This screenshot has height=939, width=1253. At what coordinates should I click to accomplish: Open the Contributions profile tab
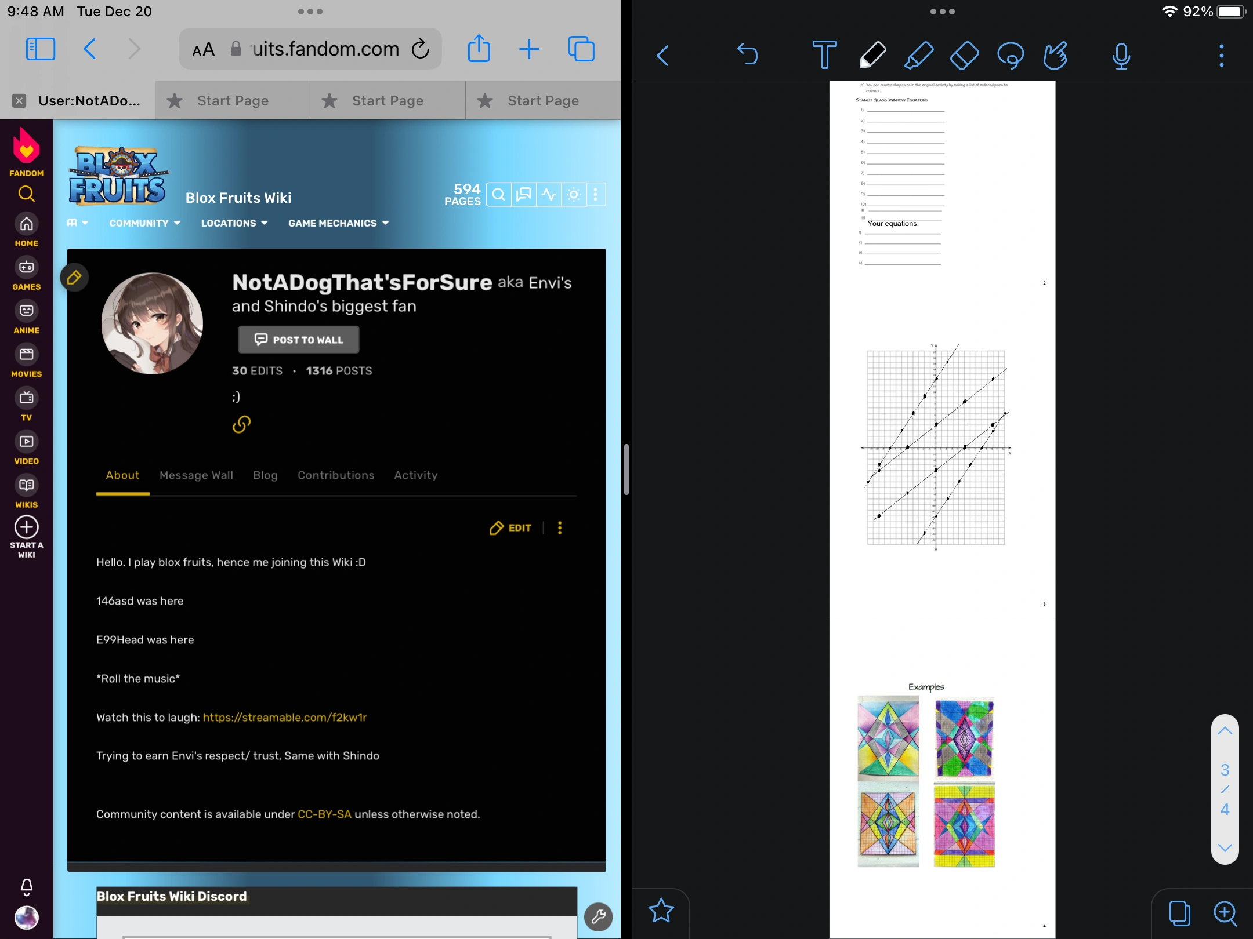[336, 475]
